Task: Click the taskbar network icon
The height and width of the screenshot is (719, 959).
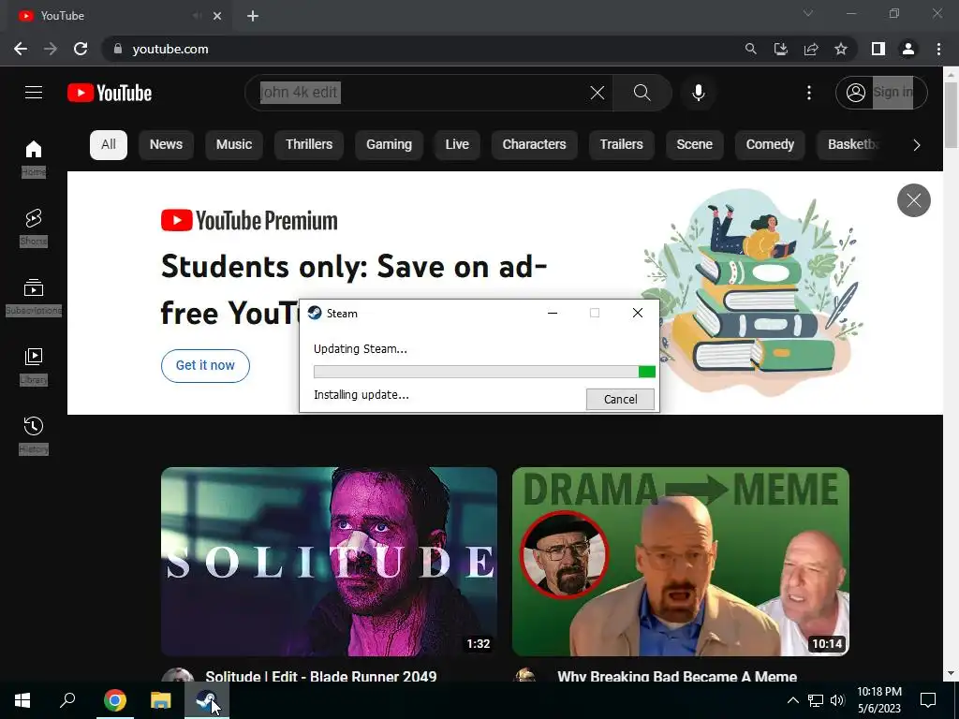Action: click(x=816, y=700)
